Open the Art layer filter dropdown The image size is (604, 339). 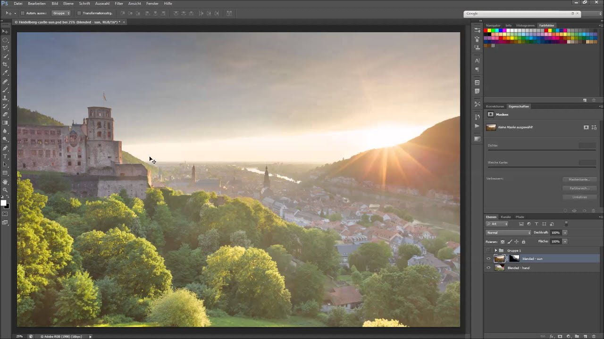coord(497,224)
